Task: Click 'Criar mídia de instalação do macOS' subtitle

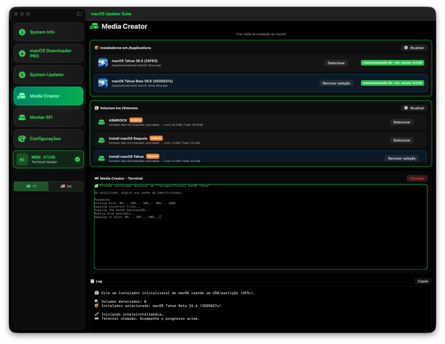Action: pos(260,34)
